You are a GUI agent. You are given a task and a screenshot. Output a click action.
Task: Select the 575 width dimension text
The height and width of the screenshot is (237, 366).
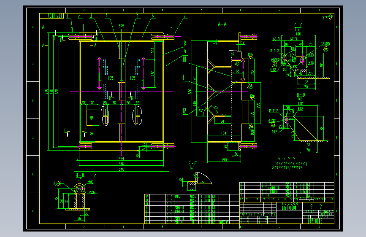122,26
